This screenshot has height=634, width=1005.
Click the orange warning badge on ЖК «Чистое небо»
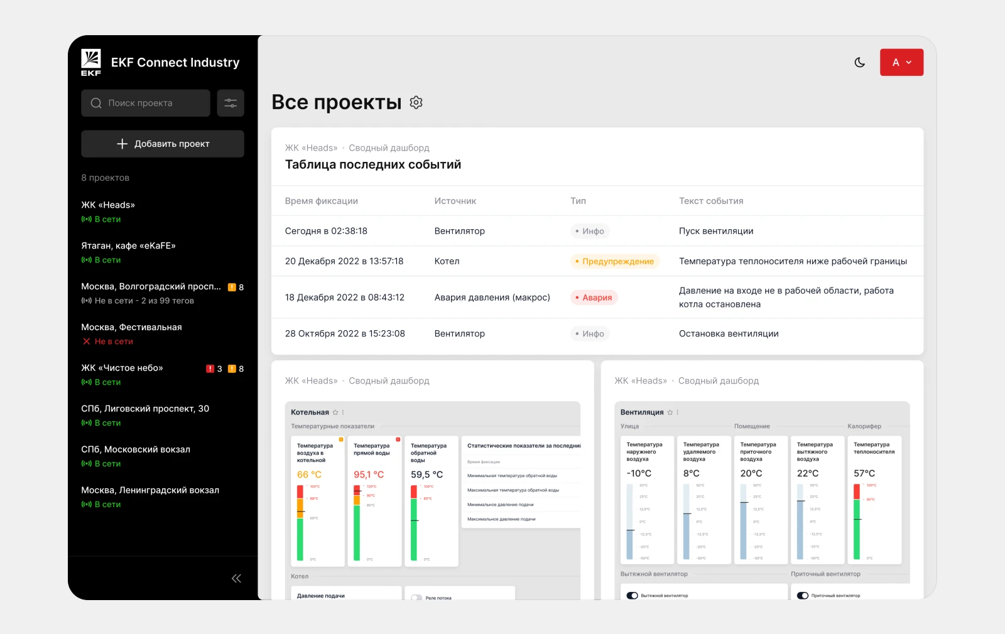(232, 368)
